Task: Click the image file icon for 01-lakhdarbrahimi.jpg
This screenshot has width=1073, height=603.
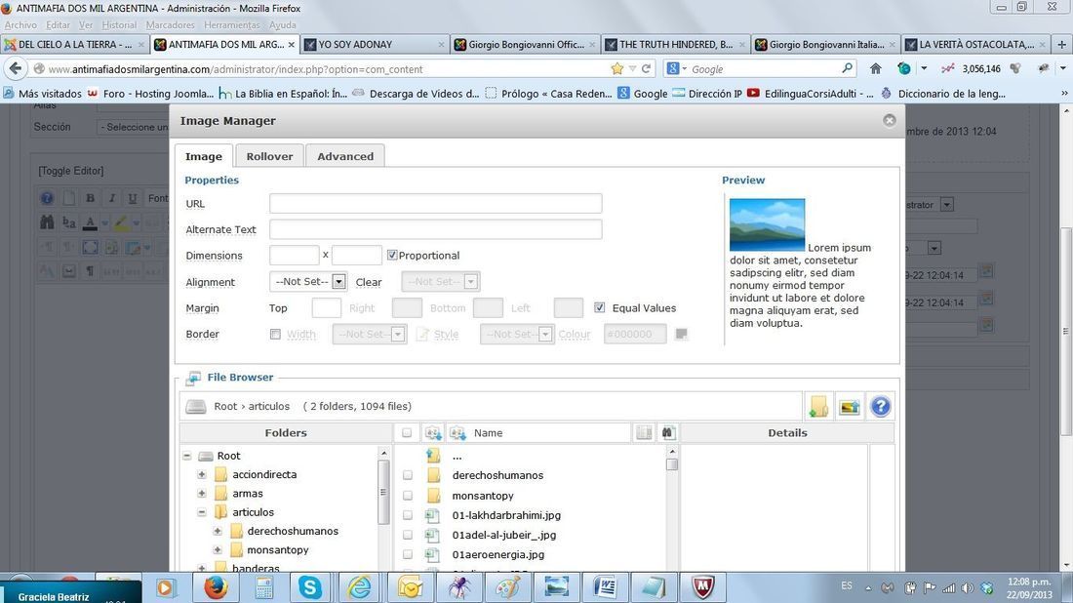Action: (432, 515)
